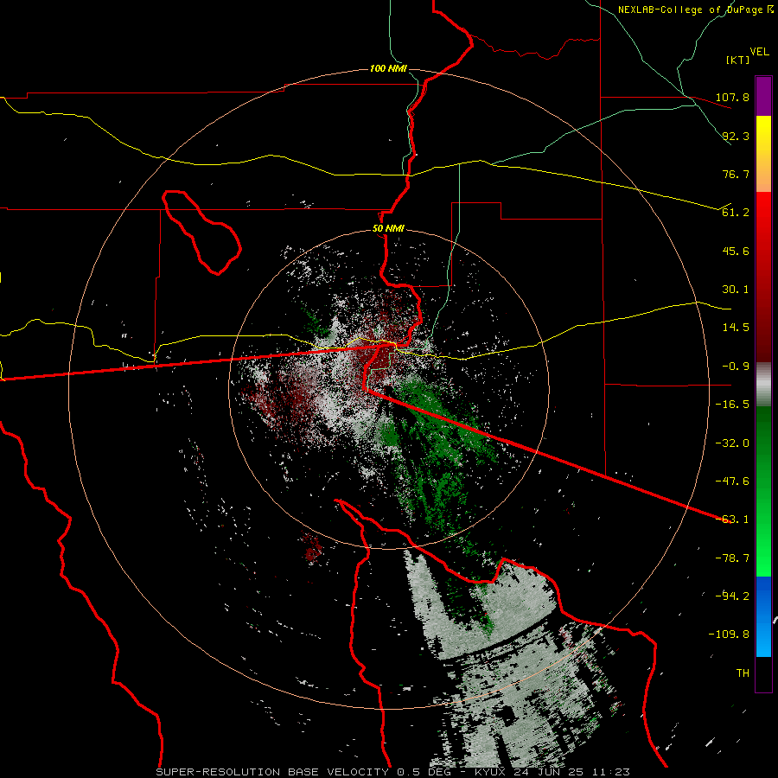
Task: Click the 45.6 velocity scale value
Action: point(736,251)
